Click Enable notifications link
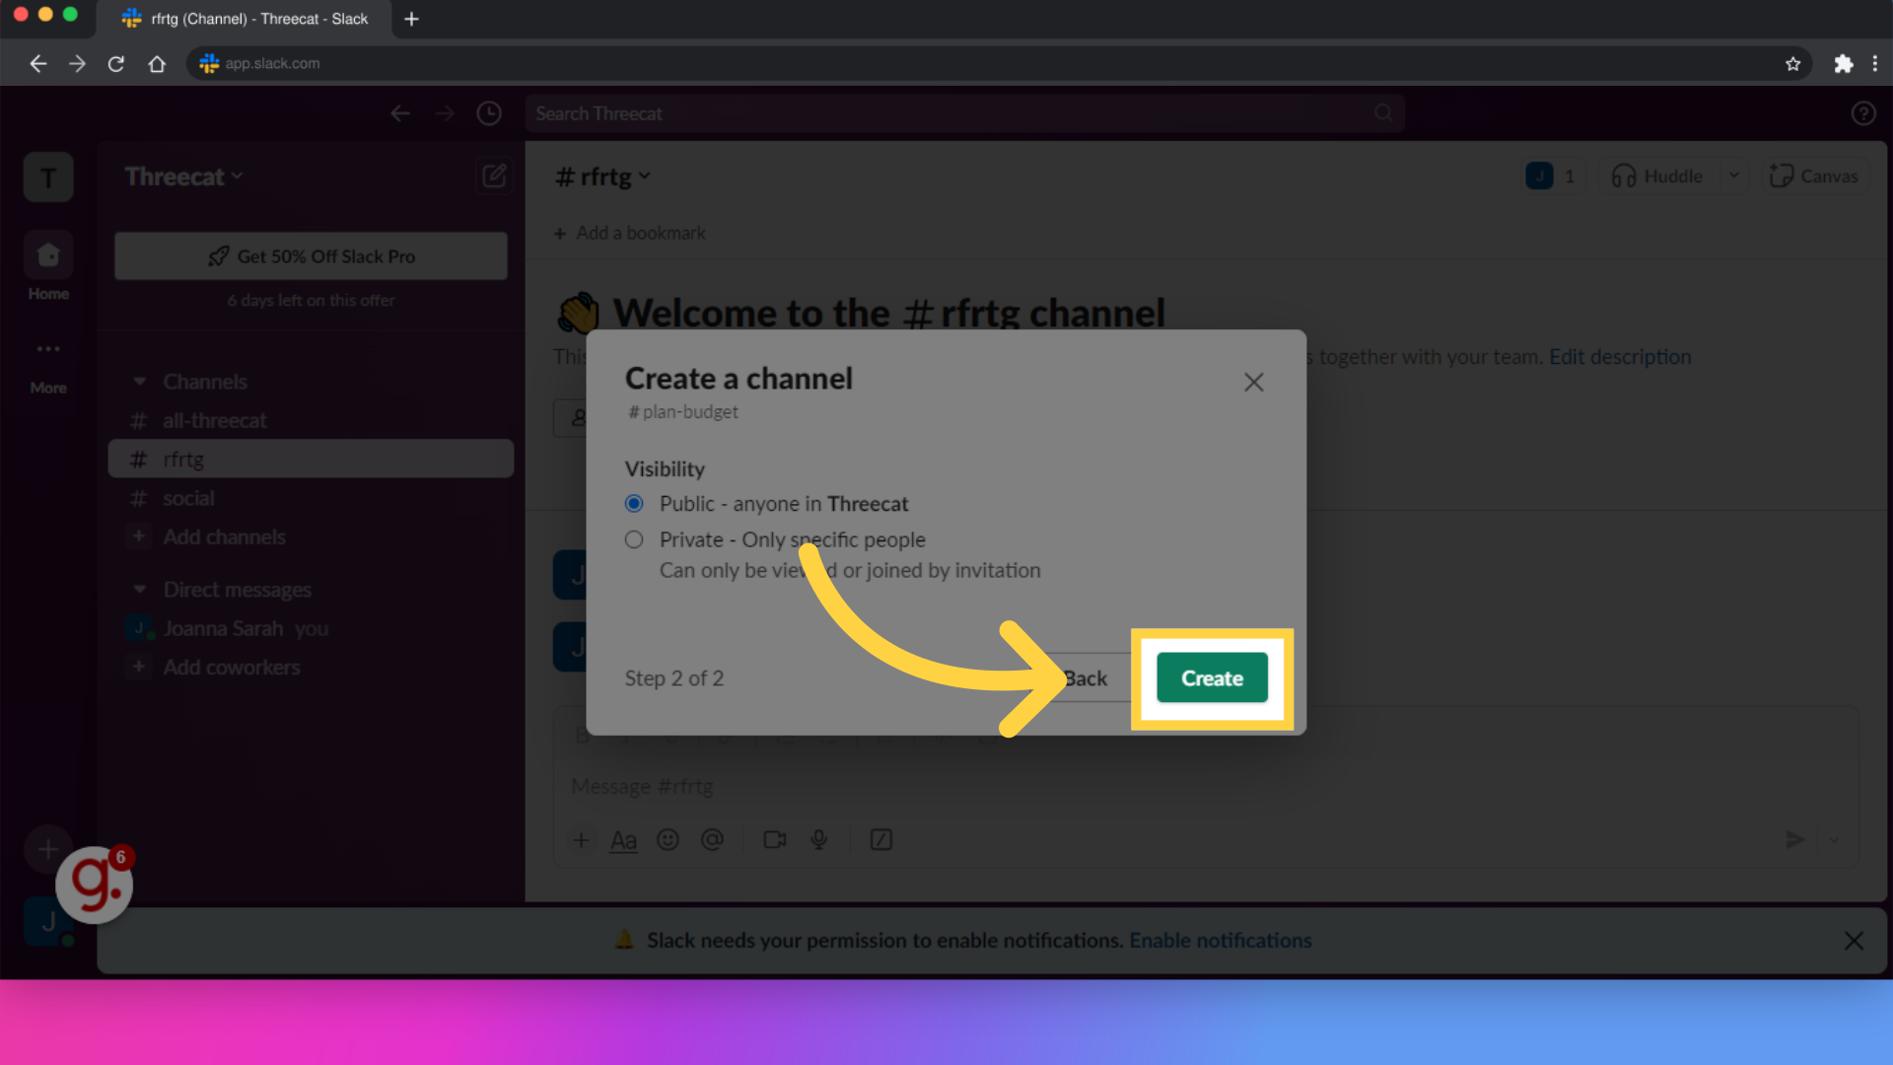This screenshot has height=1065, width=1893. (x=1220, y=941)
